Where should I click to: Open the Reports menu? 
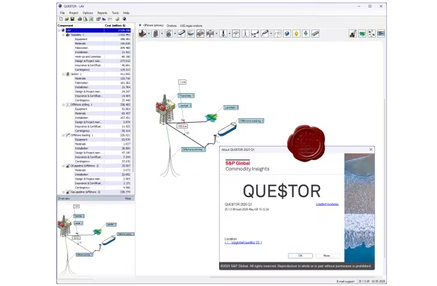(x=102, y=13)
